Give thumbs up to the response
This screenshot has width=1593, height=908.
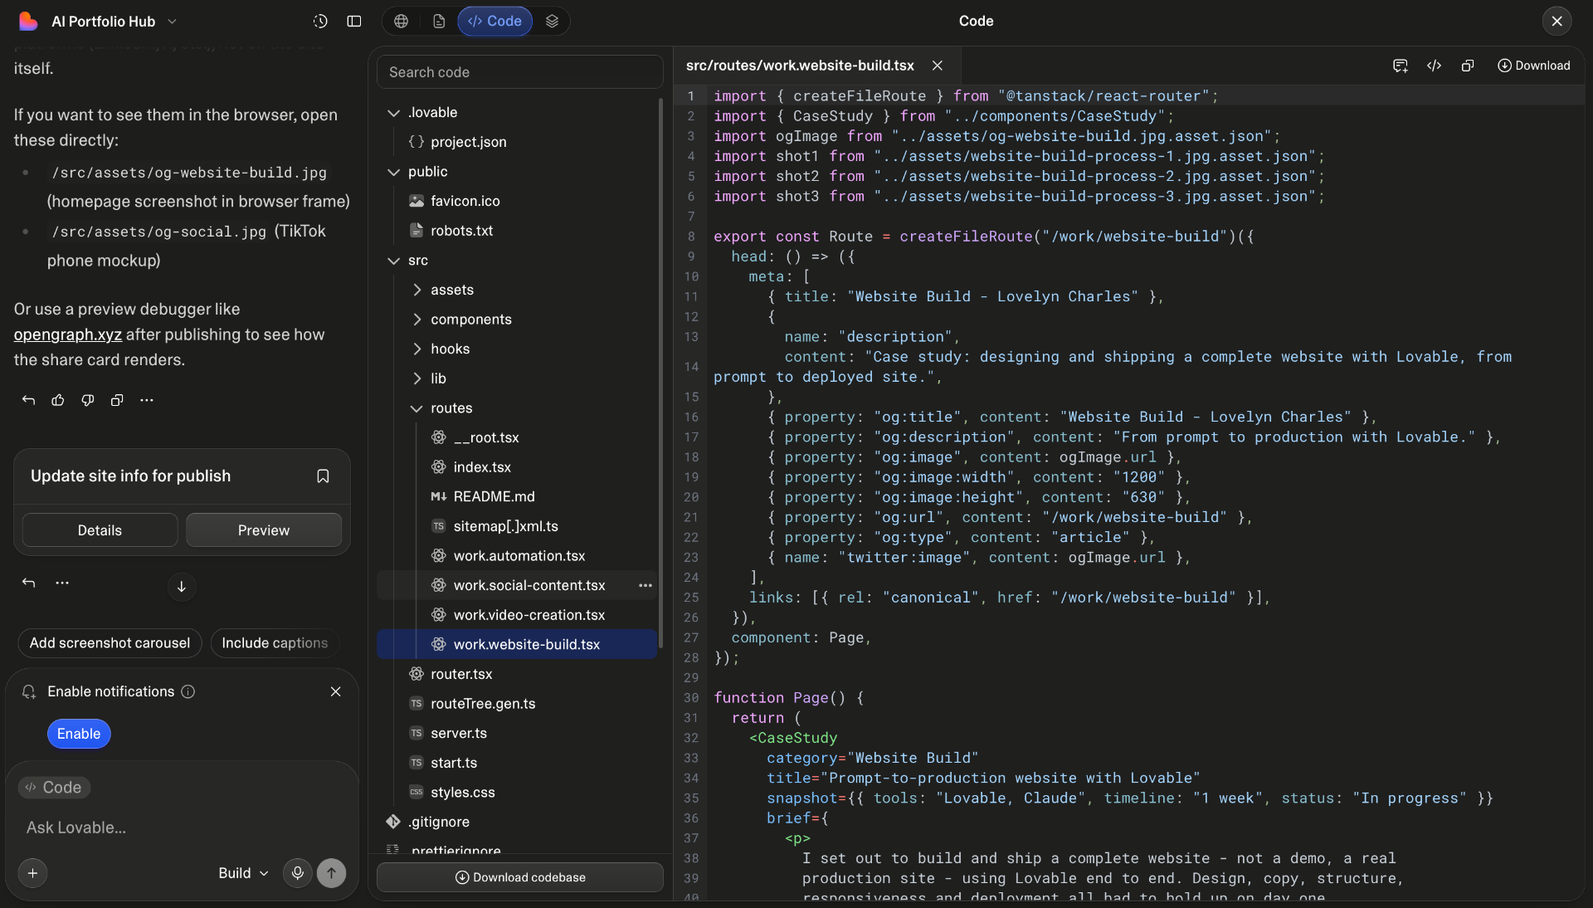click(58, 400)
